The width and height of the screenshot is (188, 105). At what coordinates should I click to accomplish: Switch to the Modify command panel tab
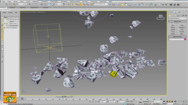point(172,12)
